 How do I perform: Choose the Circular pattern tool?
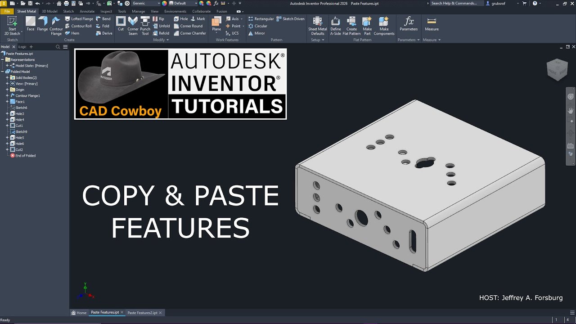pyautogui.click(x=258, y=26)
